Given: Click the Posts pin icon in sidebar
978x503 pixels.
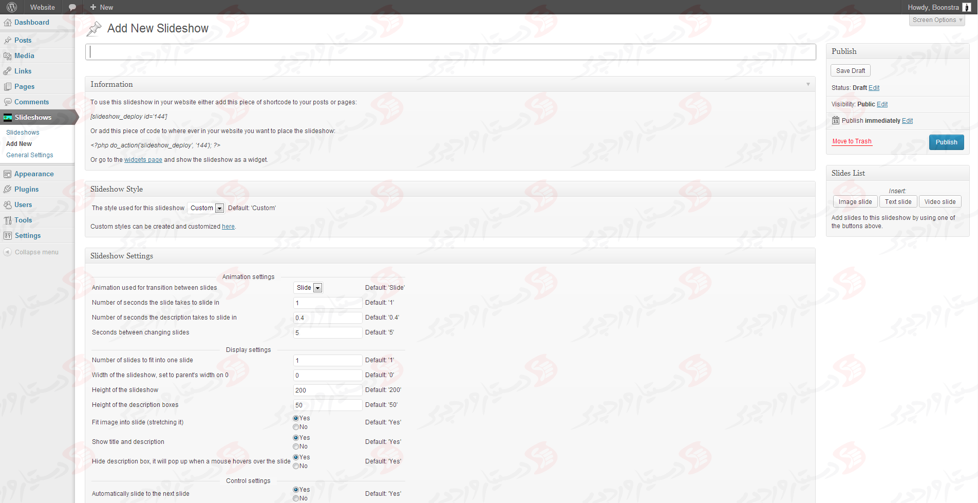Looking at the screenshot, I should pyautogui.click(x=7, y=41).
